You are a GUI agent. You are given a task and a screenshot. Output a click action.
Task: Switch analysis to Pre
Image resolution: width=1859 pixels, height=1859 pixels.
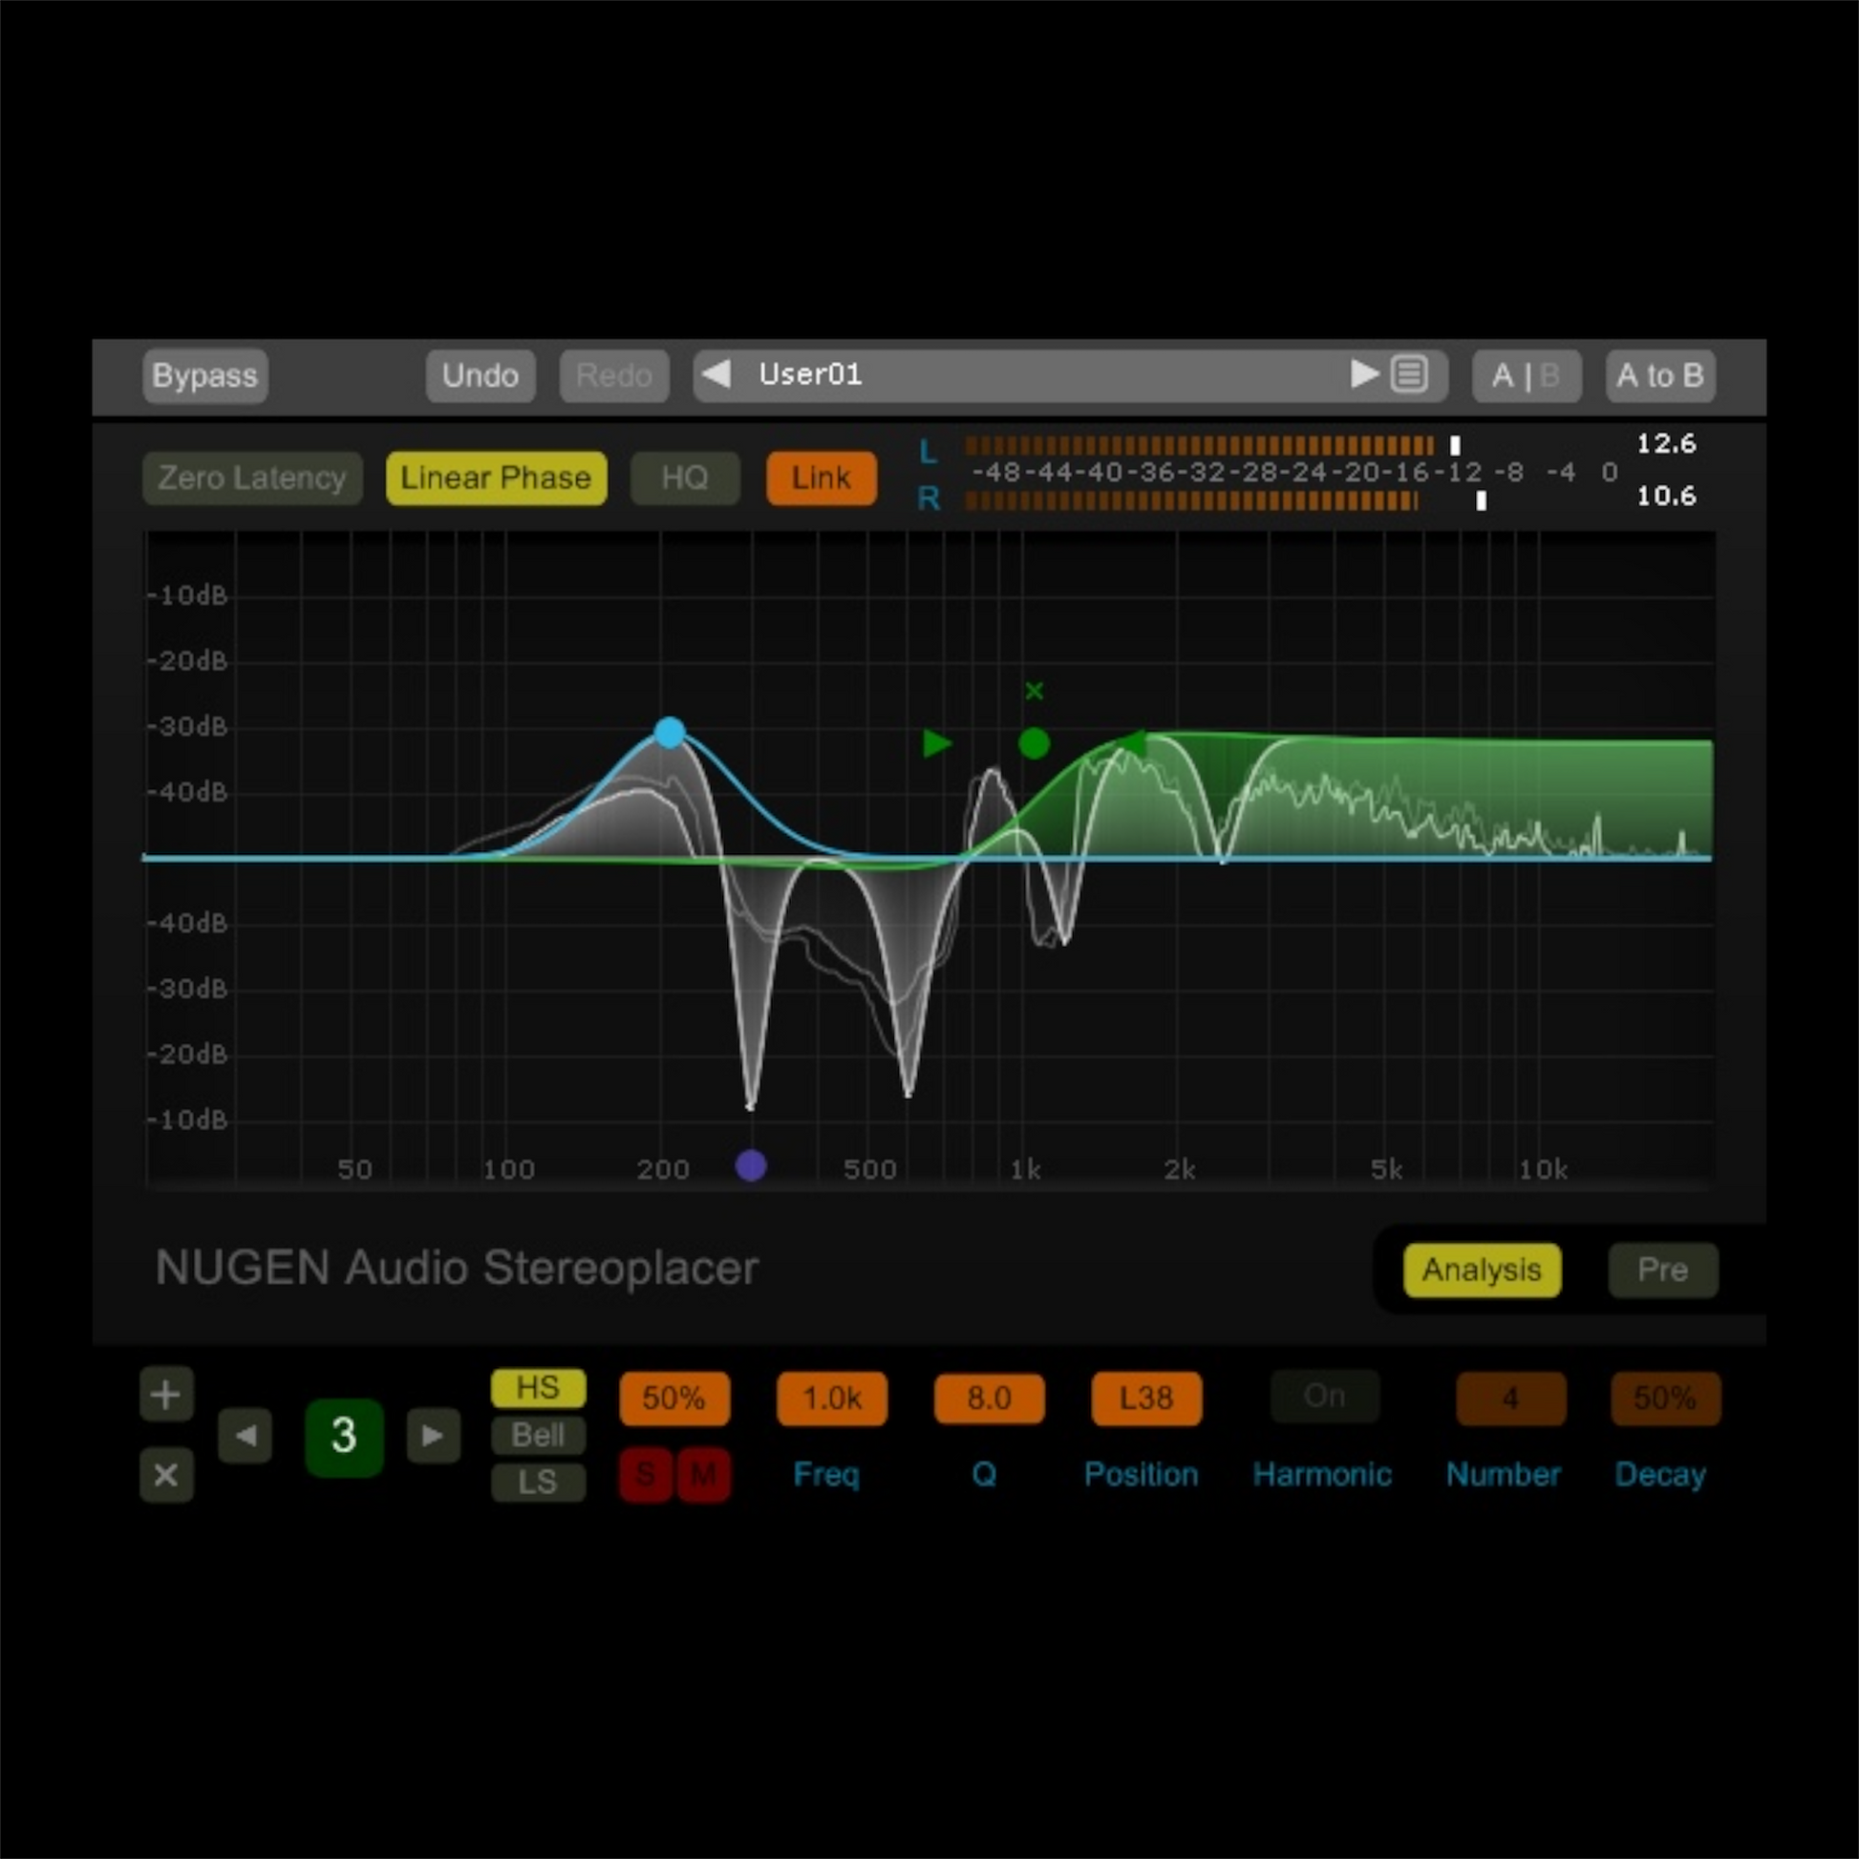coord(1663,1271)
